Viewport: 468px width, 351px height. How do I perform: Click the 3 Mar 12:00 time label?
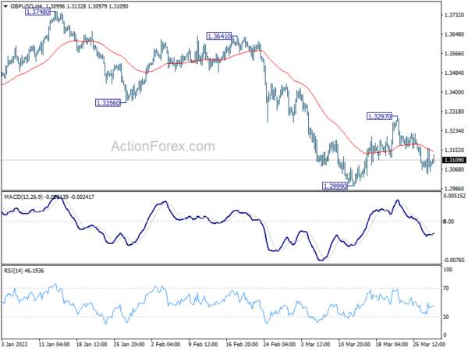[315, 345]
